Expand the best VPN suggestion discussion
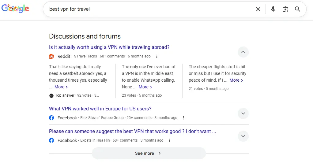The width and height of the screenshot is (313, 163). click(243, 136)
